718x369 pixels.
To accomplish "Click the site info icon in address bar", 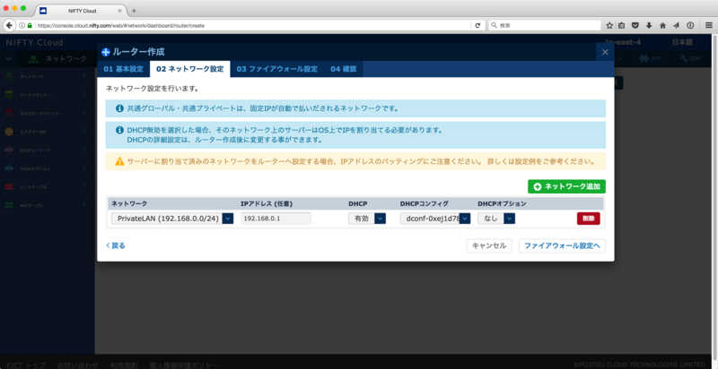I will (22, 26).
